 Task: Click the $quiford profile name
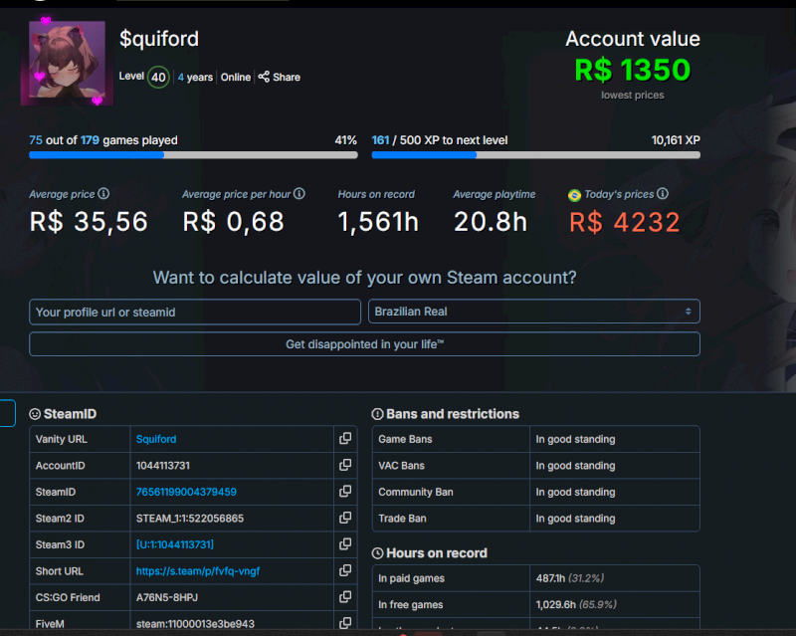[159, 39]
